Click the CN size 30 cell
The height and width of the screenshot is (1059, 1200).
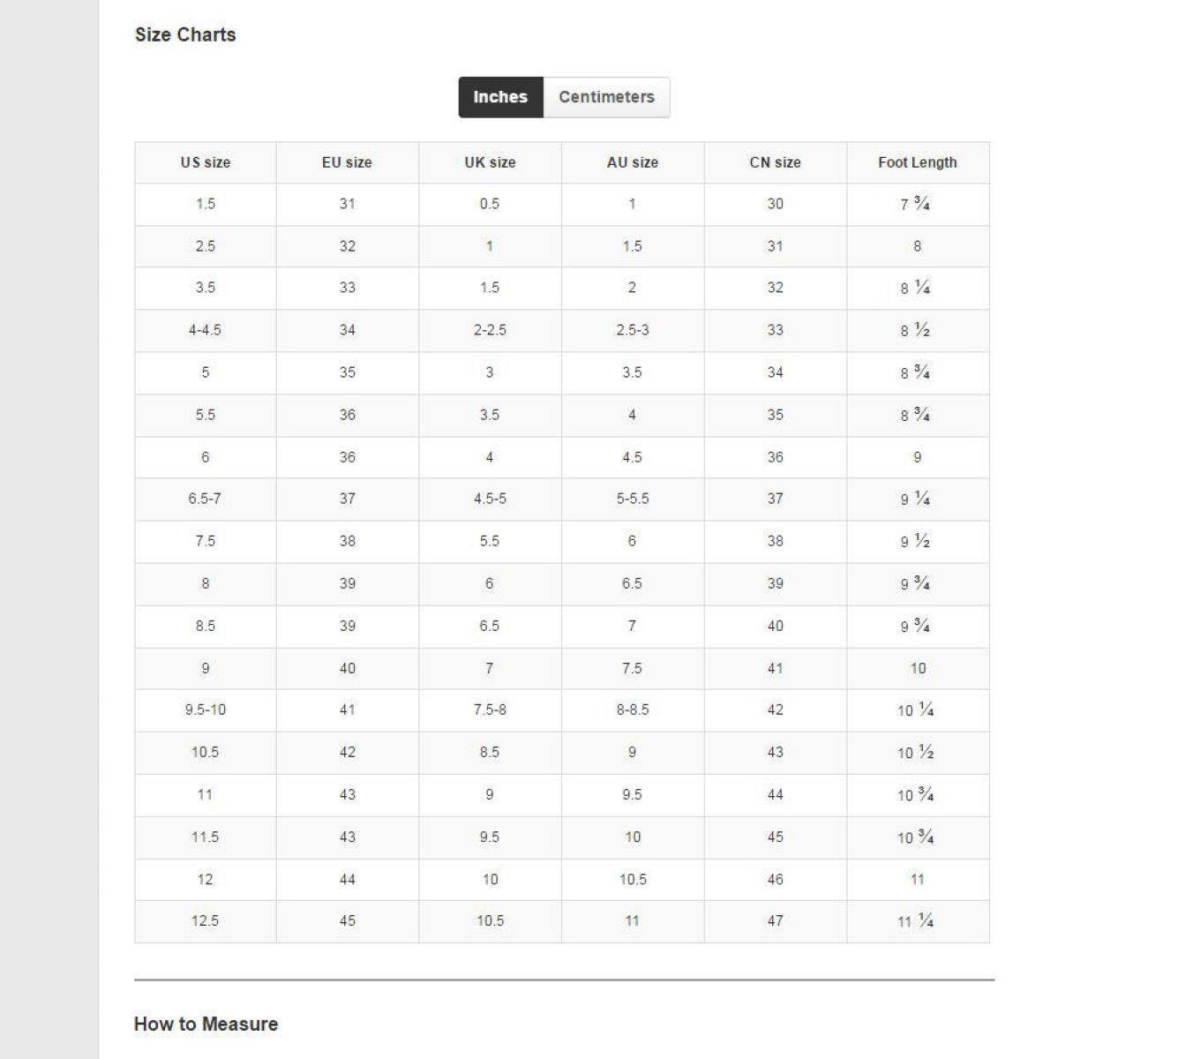point(775,204)
